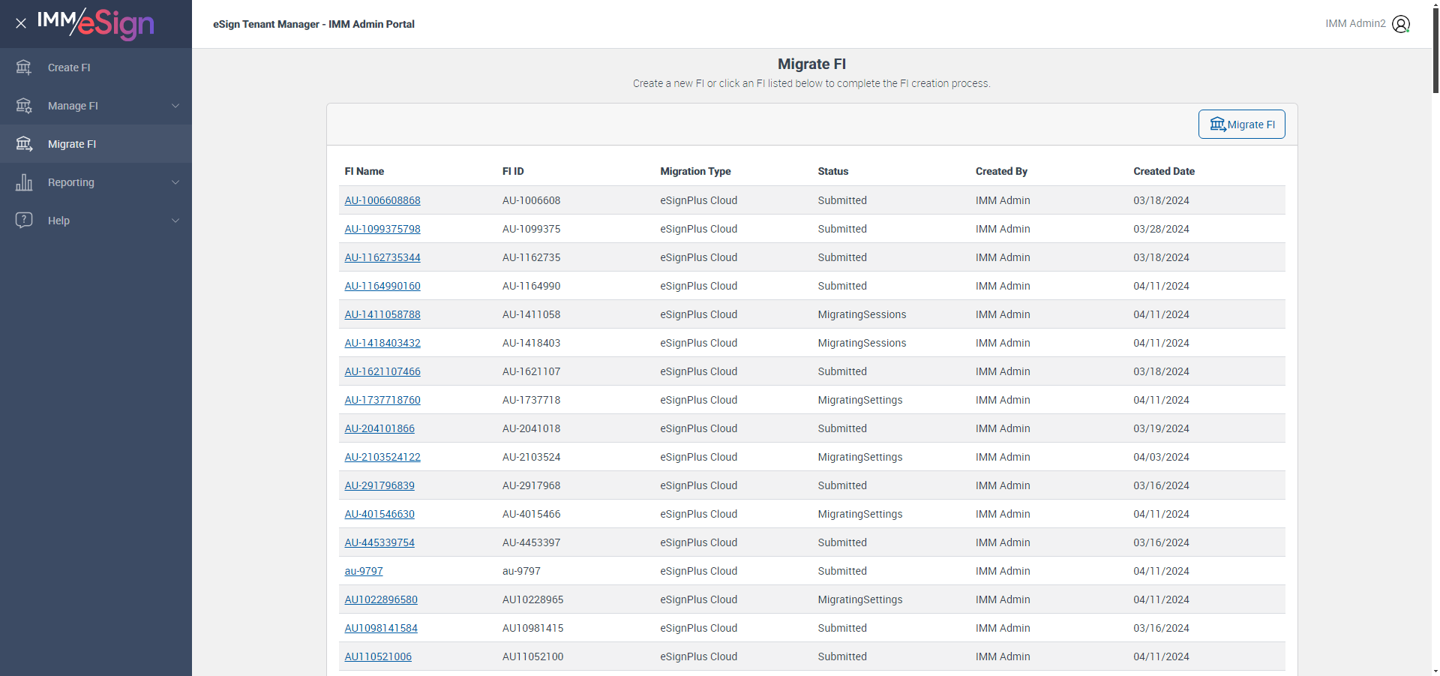
Task: Click the Create FI bank icon
Action: coord(24,68)
